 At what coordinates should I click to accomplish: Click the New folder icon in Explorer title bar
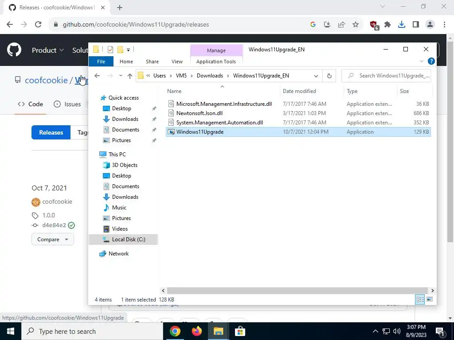[121, 50]
